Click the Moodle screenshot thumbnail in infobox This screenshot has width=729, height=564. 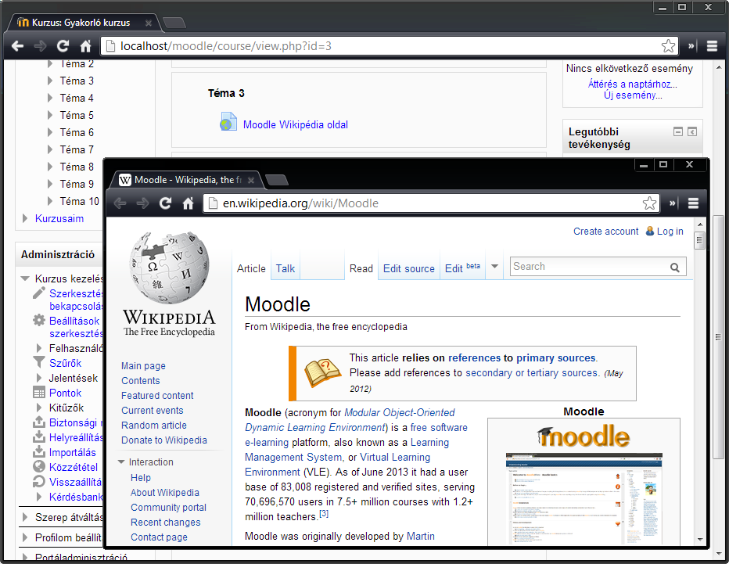pyautogui.click(x=584, y=498)
